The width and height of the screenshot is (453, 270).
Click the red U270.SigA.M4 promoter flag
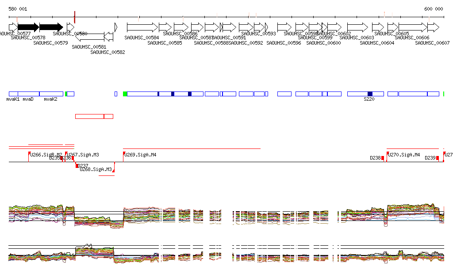click(388, 153)
